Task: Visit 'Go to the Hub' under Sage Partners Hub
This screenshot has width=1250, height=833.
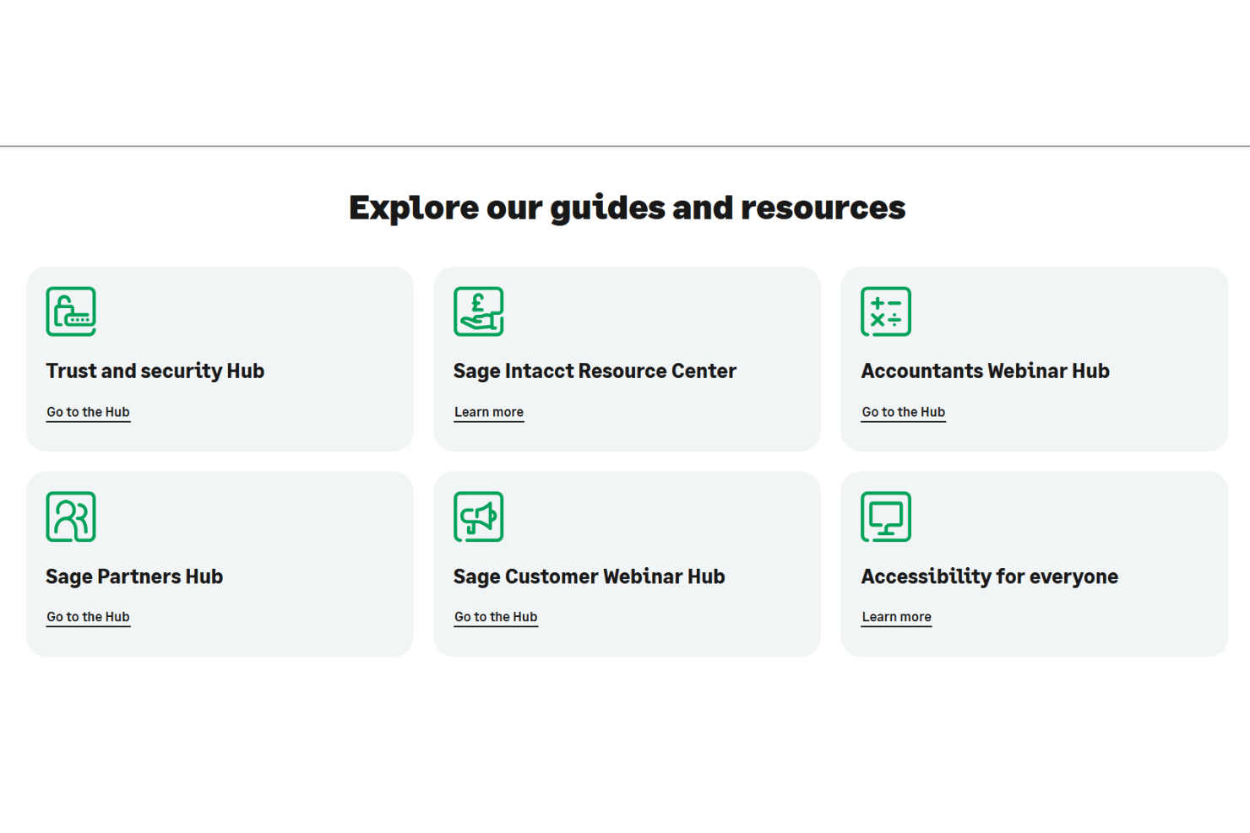Action: [88, 618]
